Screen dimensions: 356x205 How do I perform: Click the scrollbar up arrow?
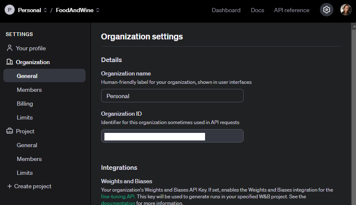pyautogui.click(x=353, y=26)
